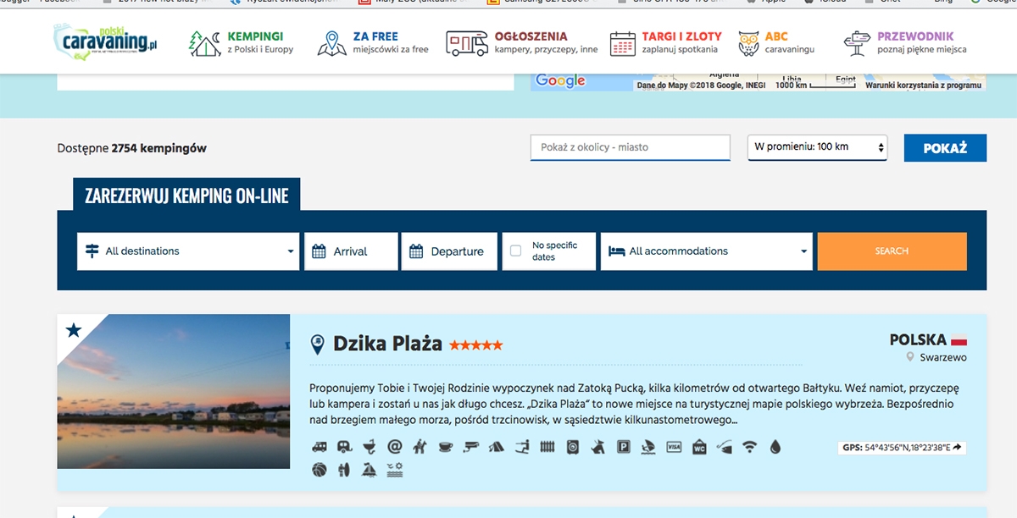Click the sun and waves beach icon

coord(394,469)
